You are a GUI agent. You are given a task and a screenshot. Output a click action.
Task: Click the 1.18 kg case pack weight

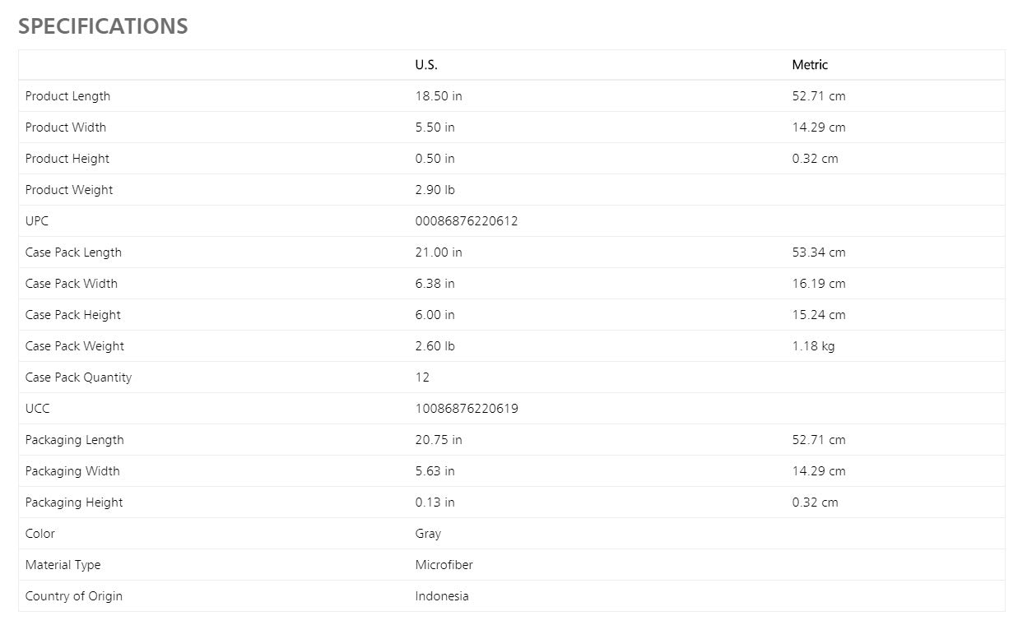click(813, 346)
